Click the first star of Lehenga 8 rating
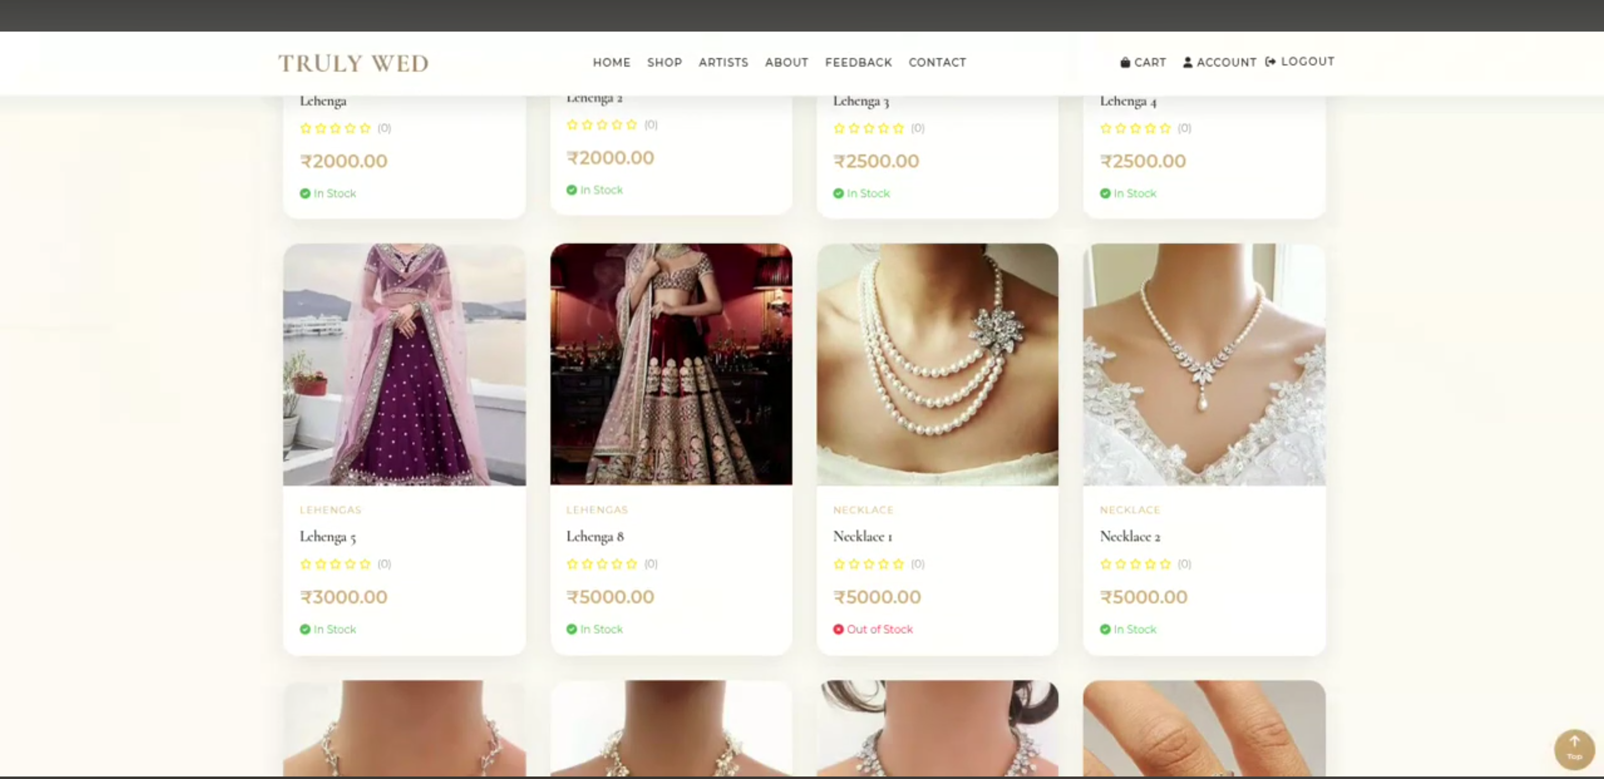 pos(572,564)
